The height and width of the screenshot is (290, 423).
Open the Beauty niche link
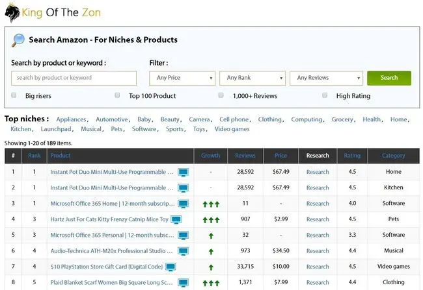[x=170, y=119]
